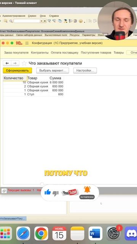Open Discord from the Dock
This screenshot has width=137, height=244.
(x=131, y=233)
